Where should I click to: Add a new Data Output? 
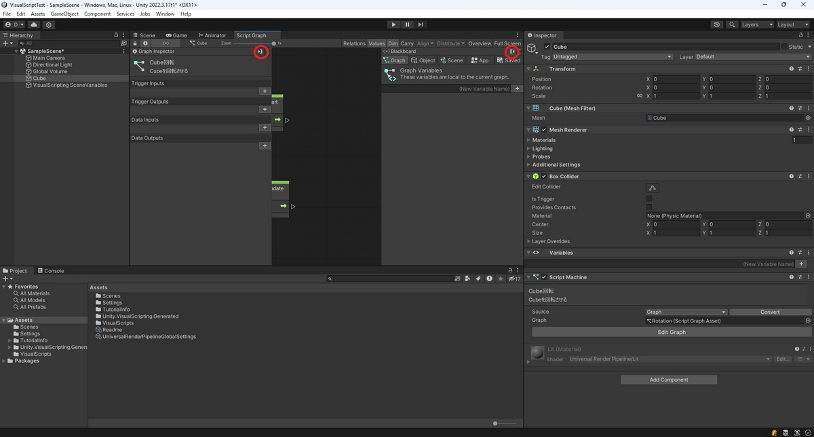click(265, 146)
